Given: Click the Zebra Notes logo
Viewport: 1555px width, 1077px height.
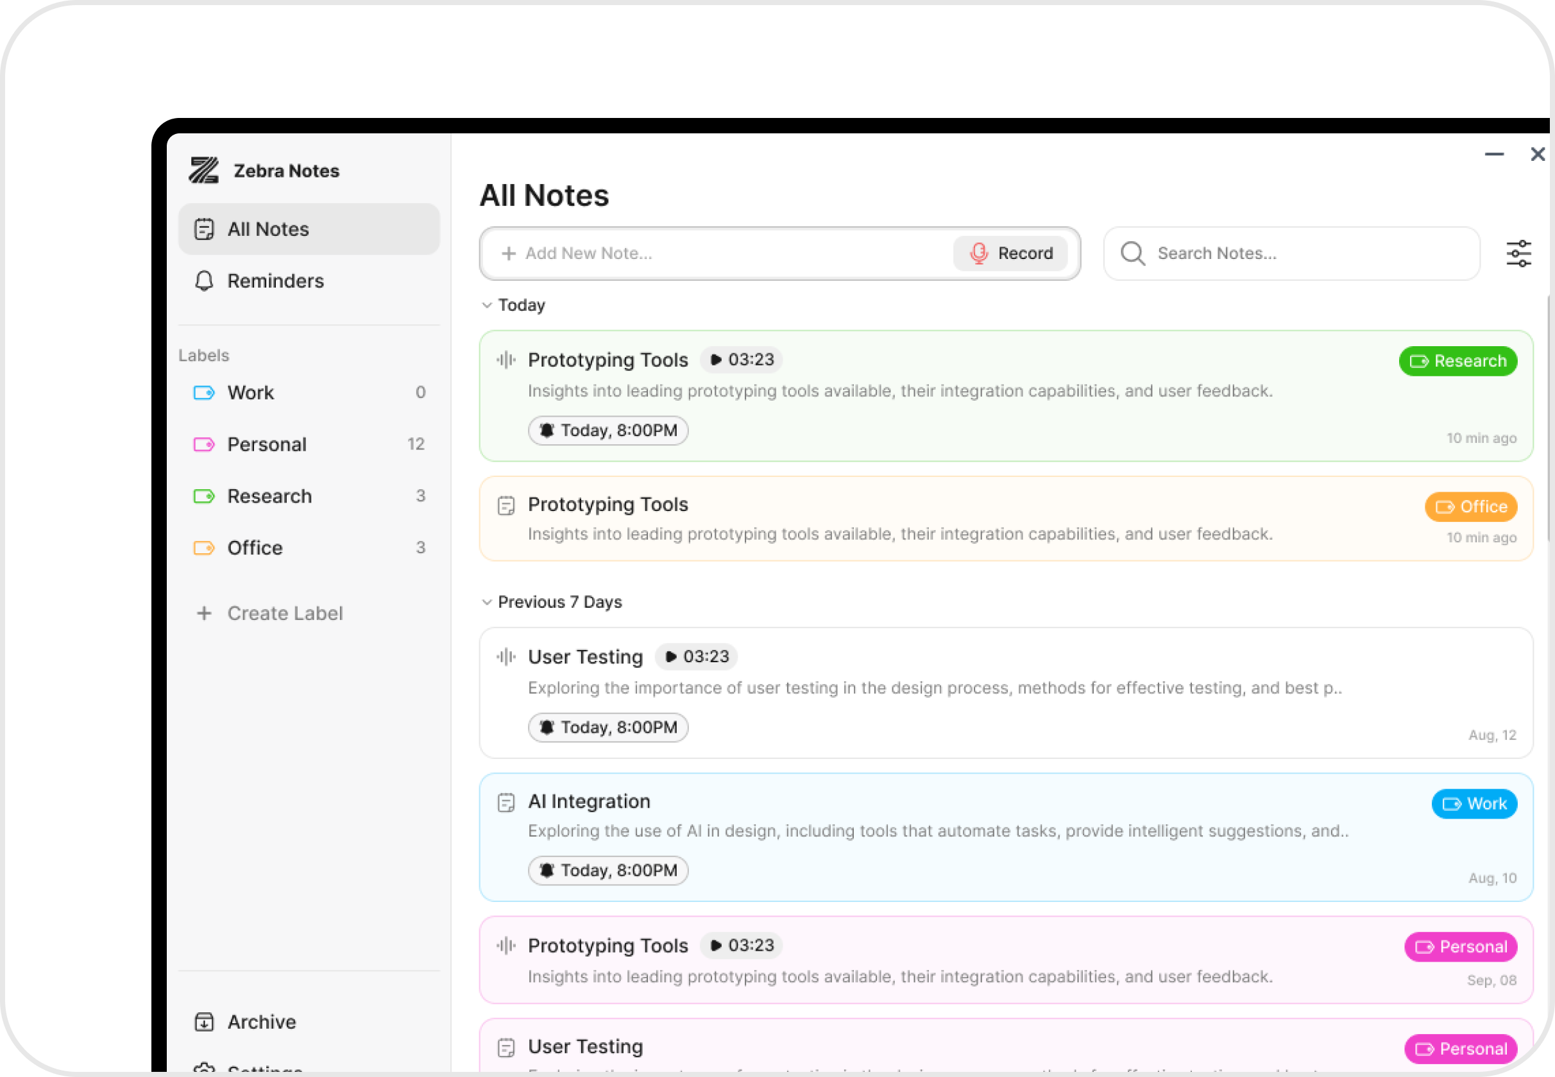Looking at the screenshot, I should (x=205, y=170).
